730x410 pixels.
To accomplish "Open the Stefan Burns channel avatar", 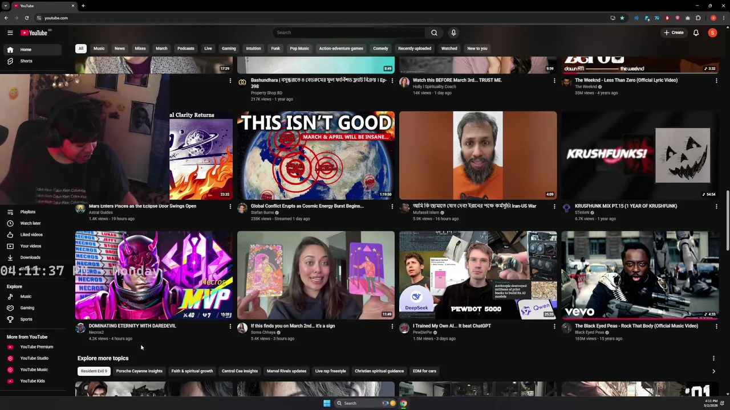I will point(242,208).
